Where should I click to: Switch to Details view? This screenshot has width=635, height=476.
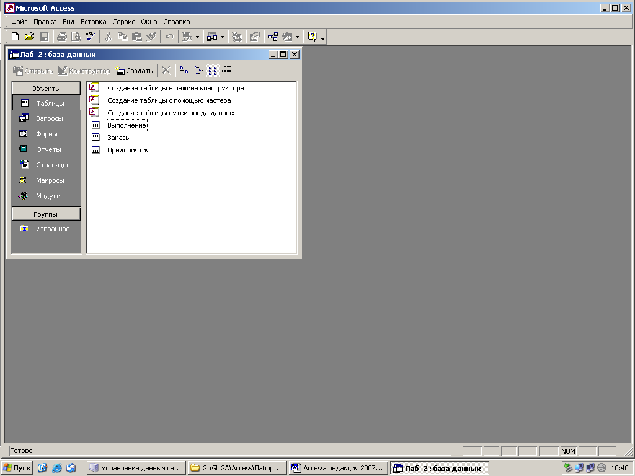[227, 71]
